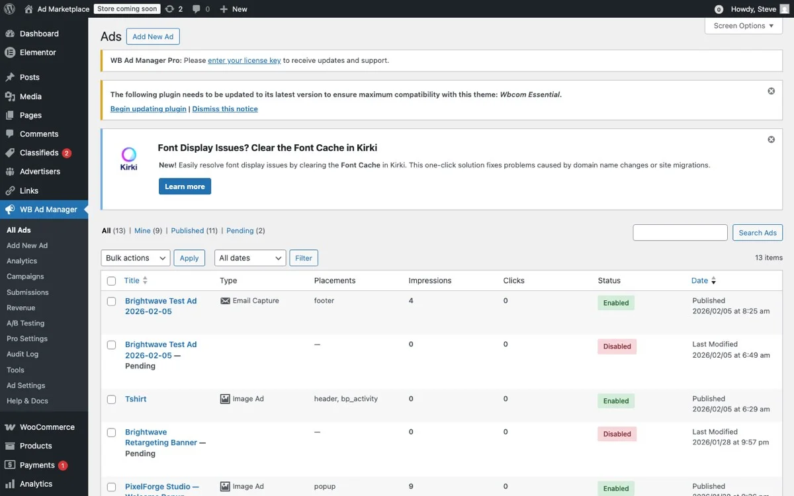Screen dimensions: 794x496
Task: Open the enter your license key link
Action: (x=244, y=60)
